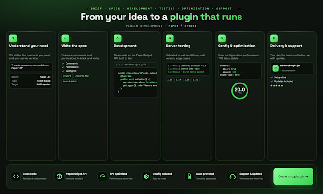Click the Hooked into Vault log line
The image size is (323, 194).
[x=184, y=69]
